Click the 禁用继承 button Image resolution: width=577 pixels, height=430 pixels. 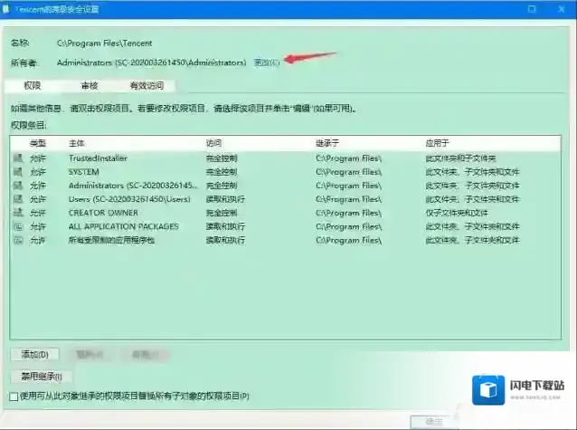click(x=41, y=376)
